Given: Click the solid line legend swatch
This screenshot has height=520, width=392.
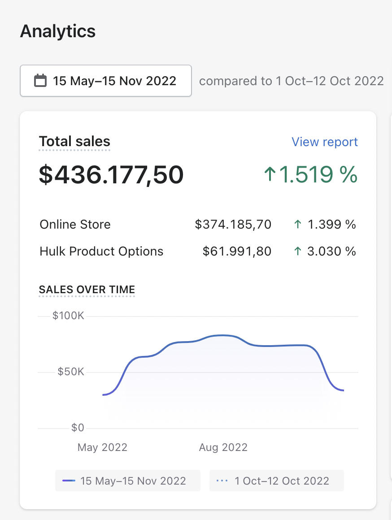Looking at the screenshot, I should (69, 481).
